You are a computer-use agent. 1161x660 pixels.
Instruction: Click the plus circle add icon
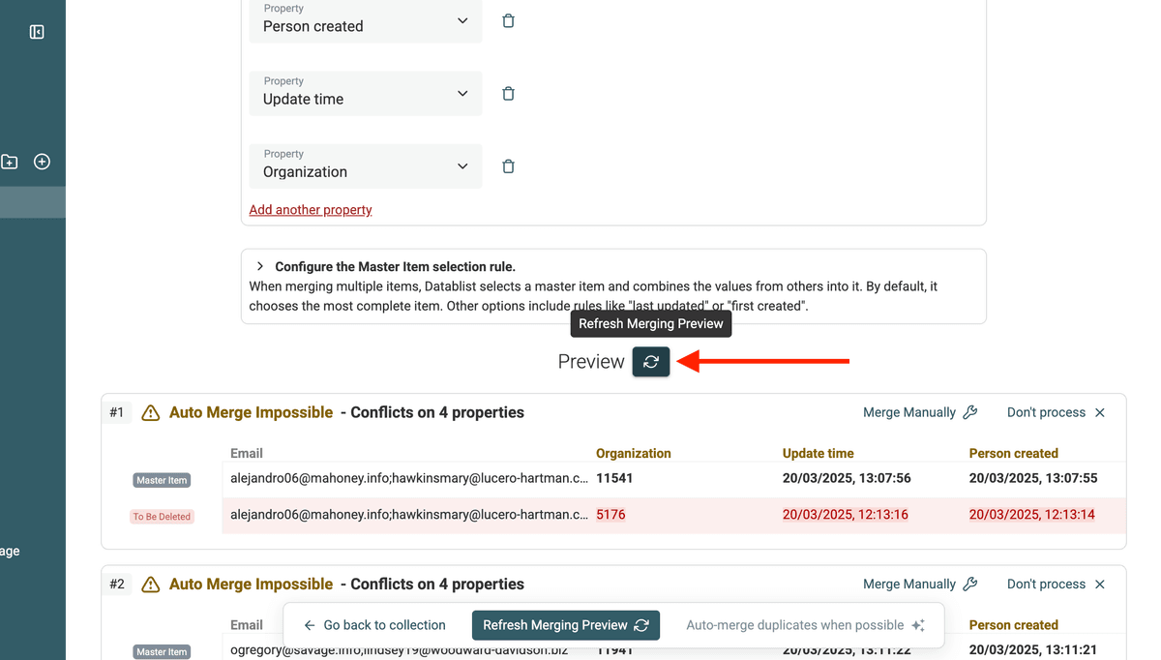click(x=42, y=162)
